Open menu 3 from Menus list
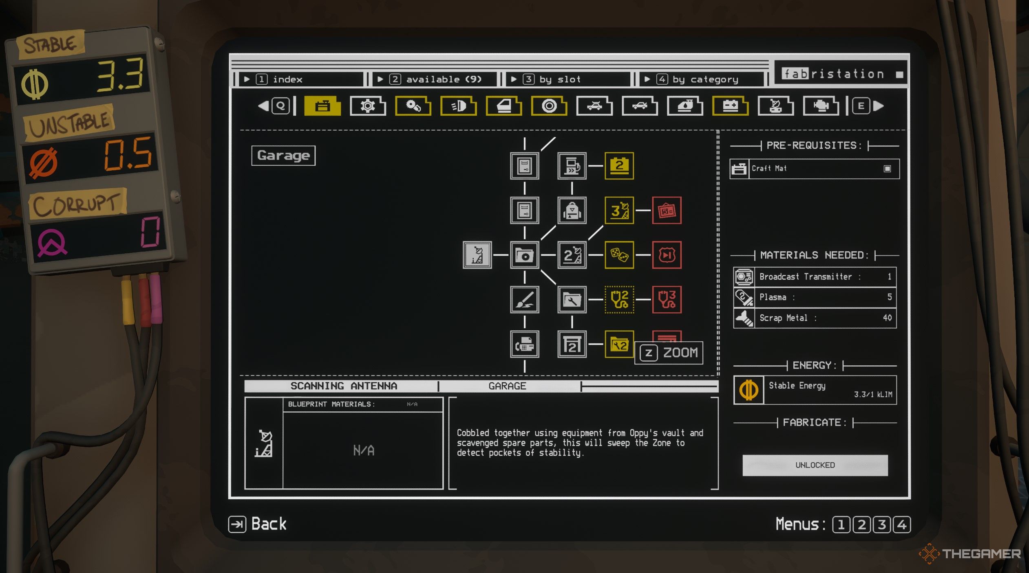This screenshot has height=573, width=1029. pos(881,525)
